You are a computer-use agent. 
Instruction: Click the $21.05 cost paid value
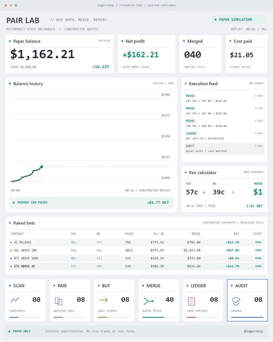242,55
